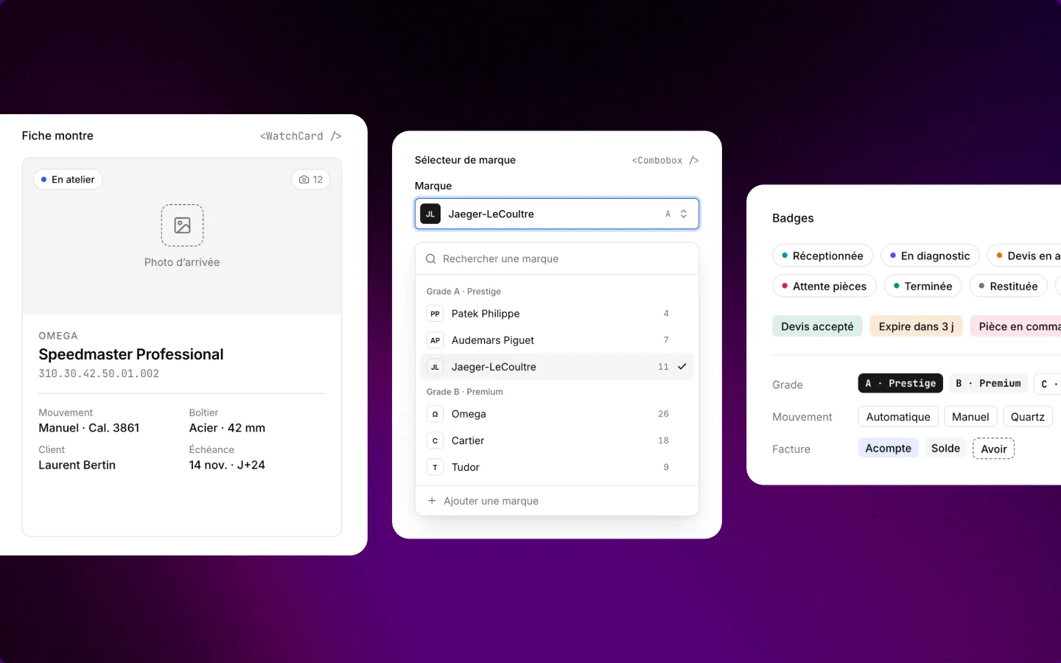Viewport: 1061px width, 663px height.
Task: Click the <WatchCard /> component tag
Action: pos(301,136)
